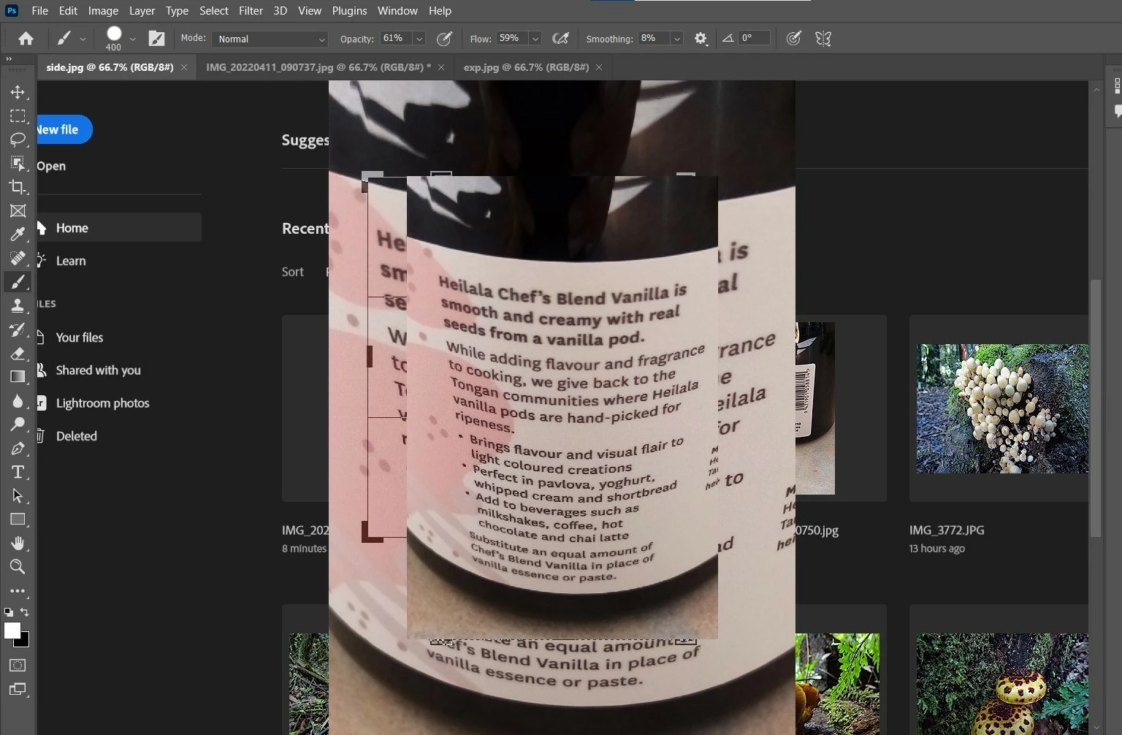Toggle symmetry paint options
Screen dimensions: 1122x735
click(x=823, y=39)
